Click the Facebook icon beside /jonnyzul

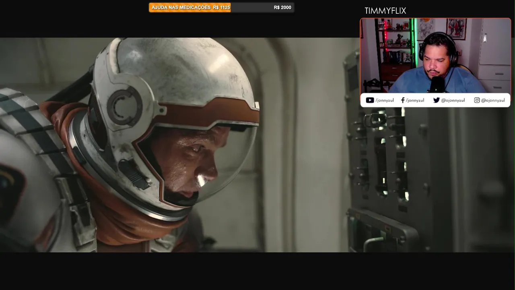[x=403, y=100]
